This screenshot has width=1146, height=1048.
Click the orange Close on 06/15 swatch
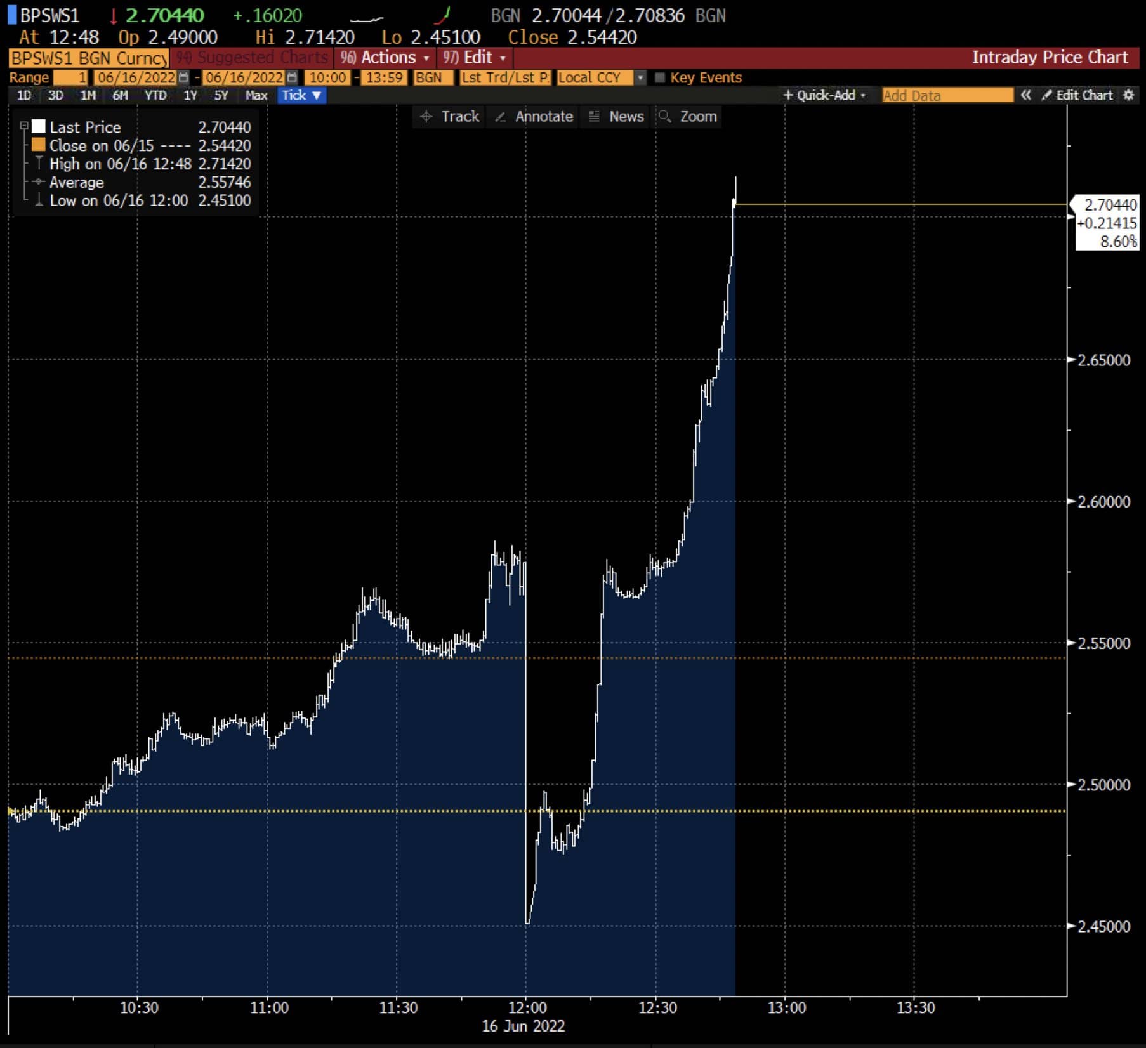tap(39, 145)
